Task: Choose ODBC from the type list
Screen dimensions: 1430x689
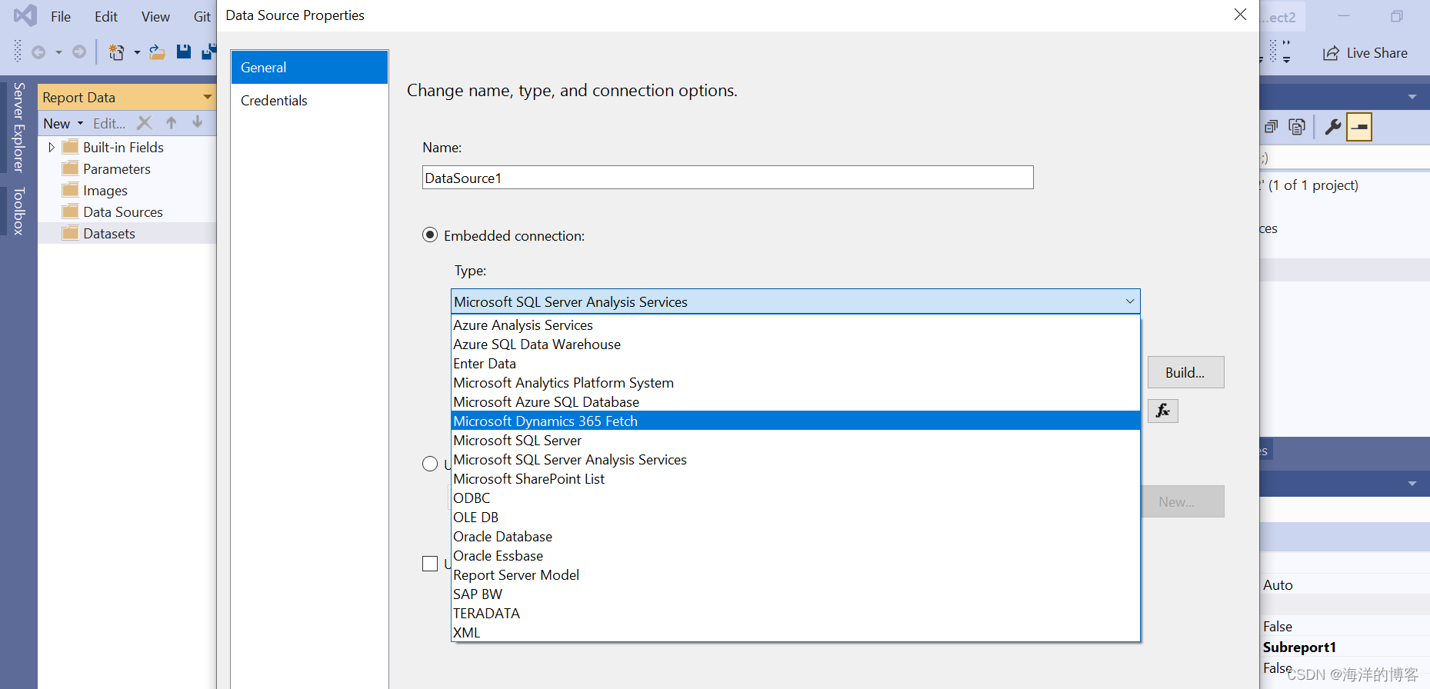Action: click(795, 498)
